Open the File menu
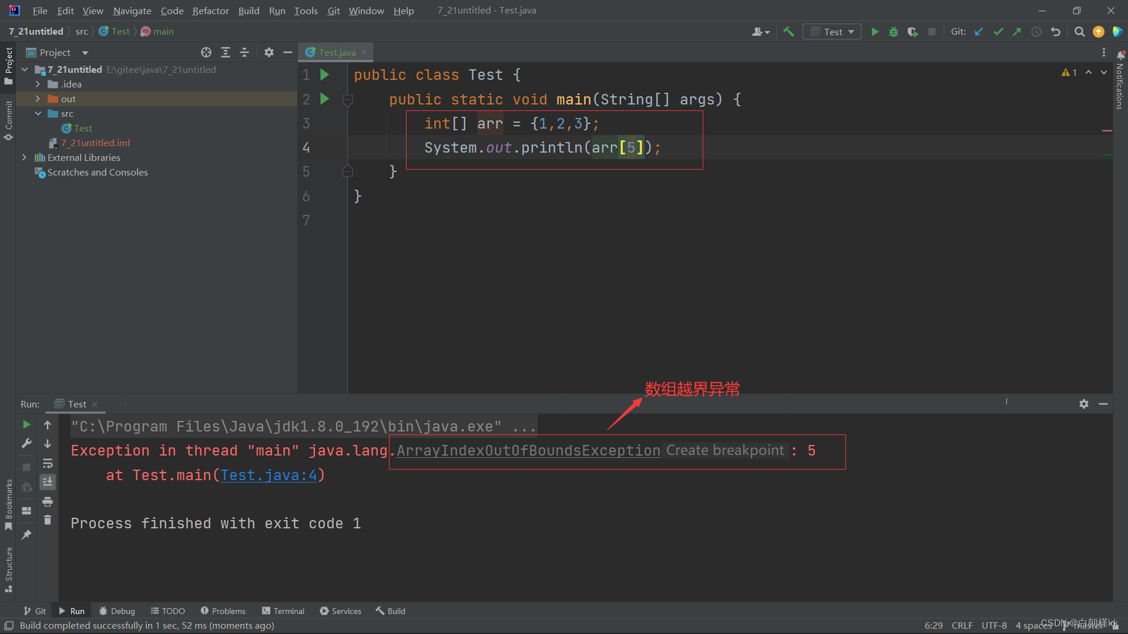The image size is (1128, 634). [40, 11]
